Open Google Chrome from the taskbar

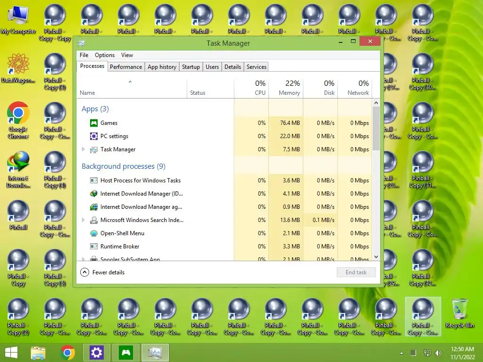click(67, 353)
